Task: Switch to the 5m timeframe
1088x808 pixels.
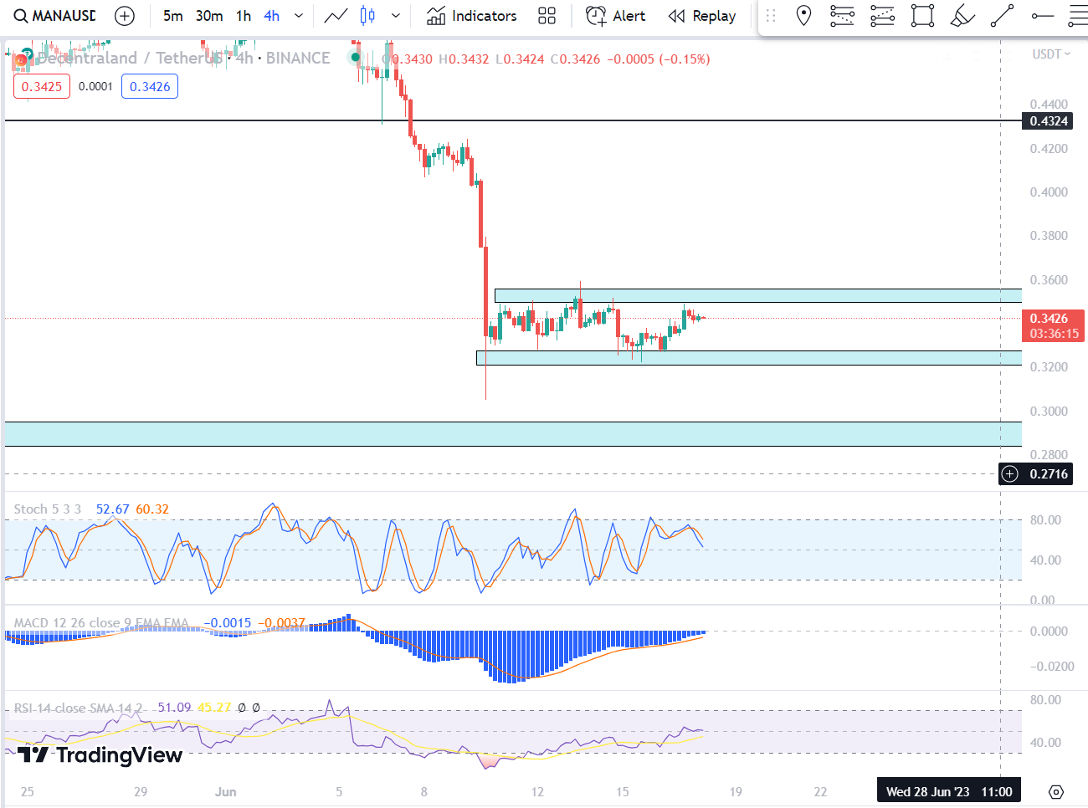Action: (x=172, y=16)
